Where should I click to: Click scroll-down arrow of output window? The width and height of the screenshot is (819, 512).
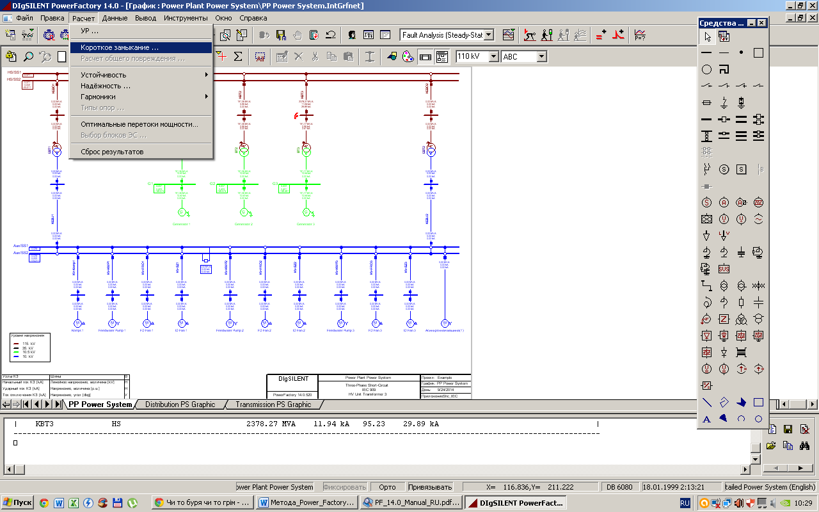(x=755, y=459)
